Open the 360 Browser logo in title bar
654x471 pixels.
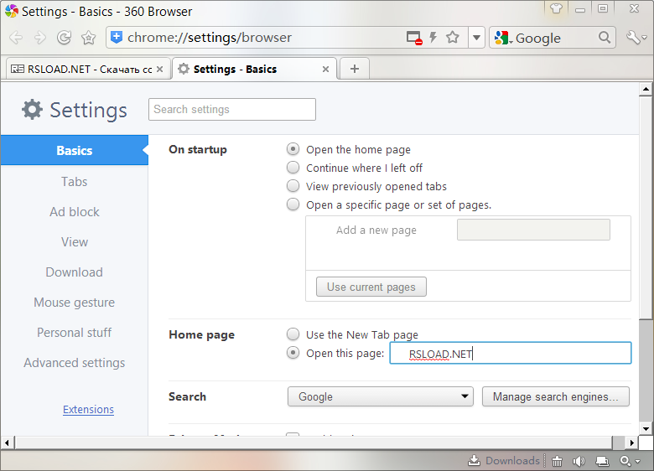pyautogui.click(x=12, y=11)
